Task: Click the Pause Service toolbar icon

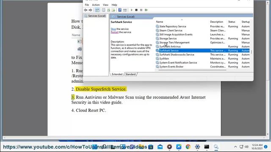Action: [x=141, y=10]
